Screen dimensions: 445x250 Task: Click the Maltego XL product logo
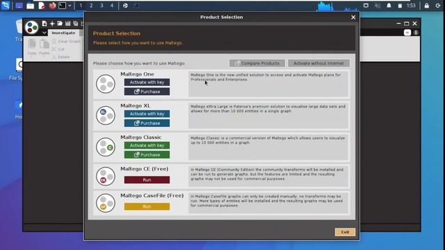[x=106, y=115]
